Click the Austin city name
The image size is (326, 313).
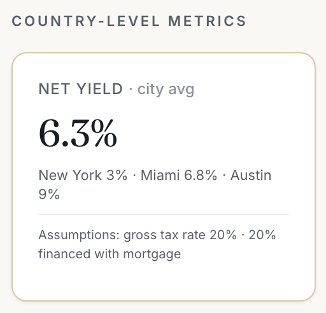[251, 176]
